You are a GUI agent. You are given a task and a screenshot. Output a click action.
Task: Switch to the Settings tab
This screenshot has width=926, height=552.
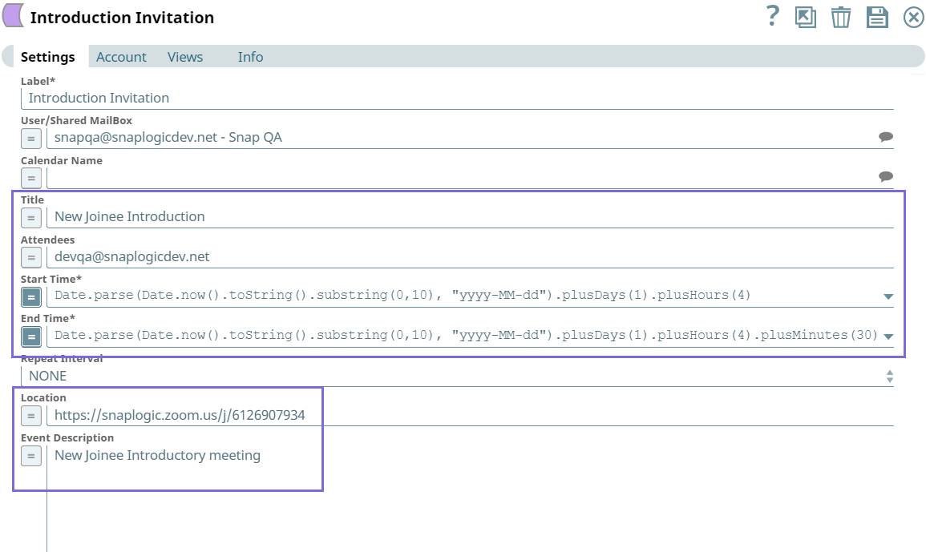(x=48, y=57)
